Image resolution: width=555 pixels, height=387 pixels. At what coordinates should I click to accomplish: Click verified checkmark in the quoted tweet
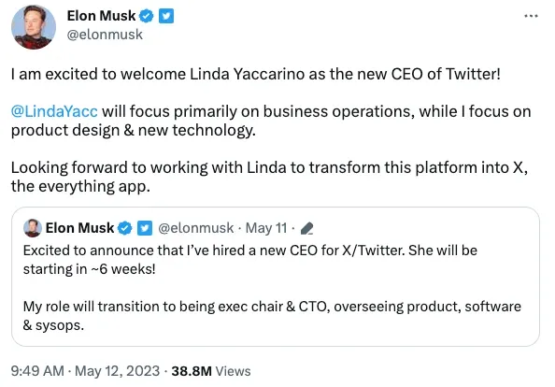124,228
